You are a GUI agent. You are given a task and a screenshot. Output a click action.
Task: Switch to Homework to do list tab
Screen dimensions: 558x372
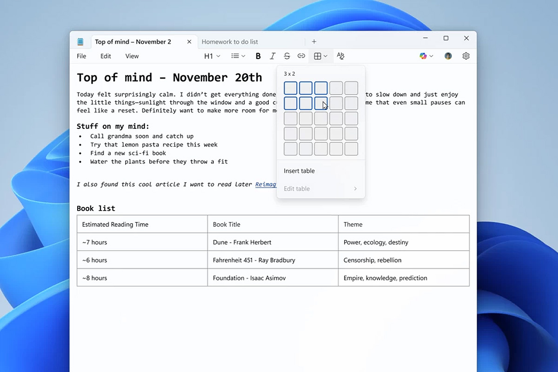230,42
